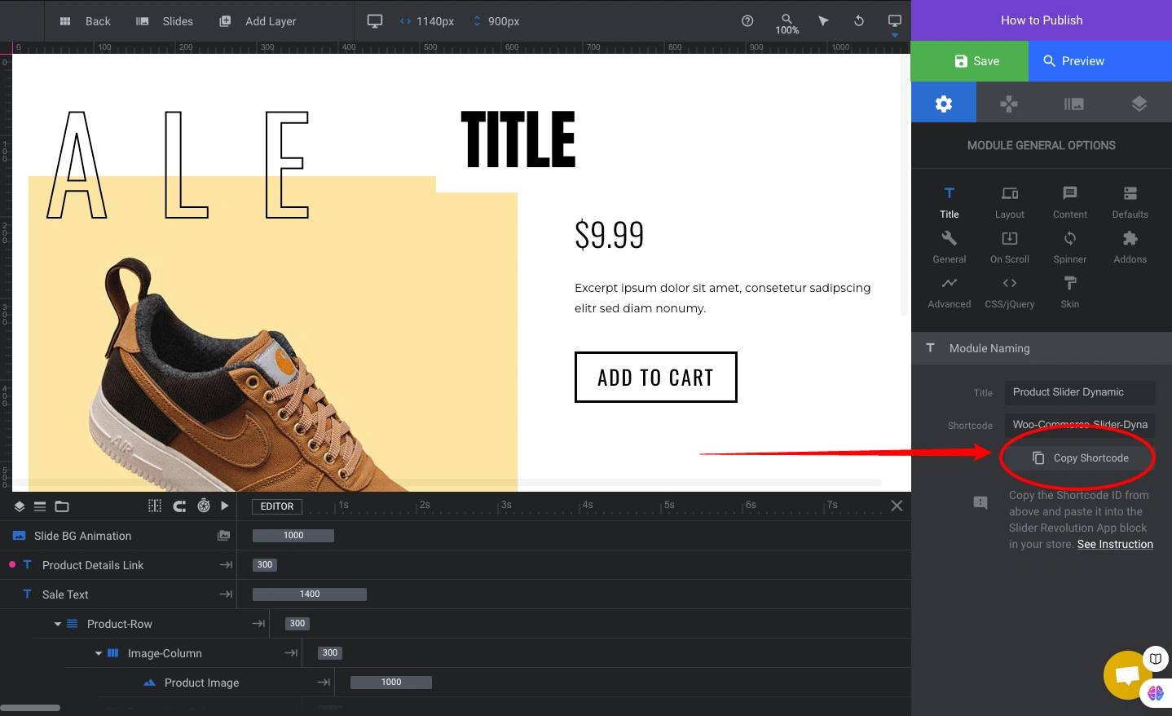Image resolution: width=1172 pixels, height=716 pixels.
Task: Open the book documentation icon
Action: 1156,658
